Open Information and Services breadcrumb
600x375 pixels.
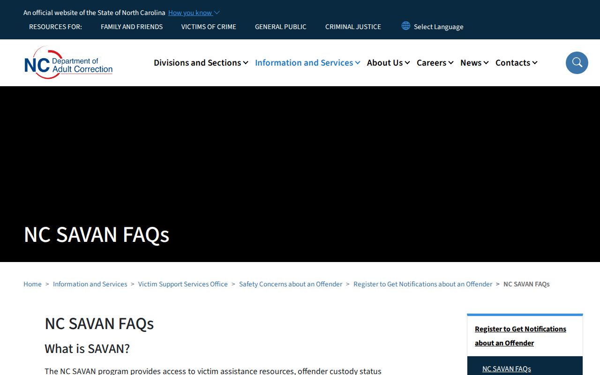(90, 284)
